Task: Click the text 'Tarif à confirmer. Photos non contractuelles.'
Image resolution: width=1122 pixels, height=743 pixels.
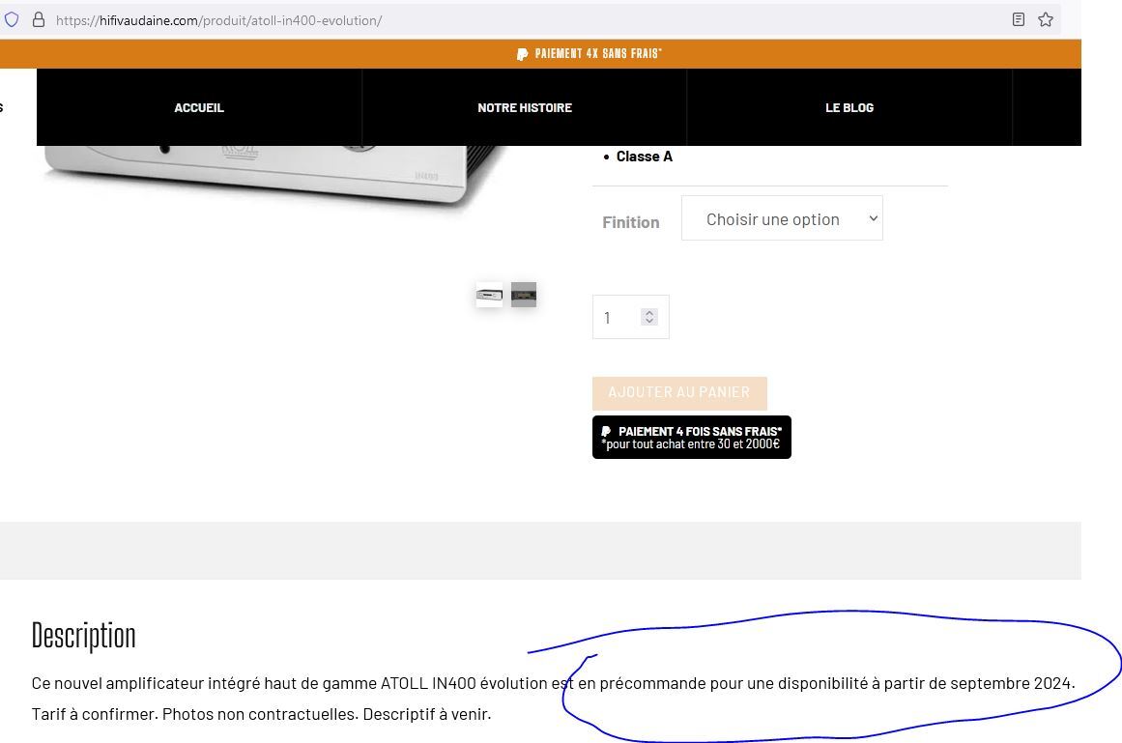Action: point(195,714)
